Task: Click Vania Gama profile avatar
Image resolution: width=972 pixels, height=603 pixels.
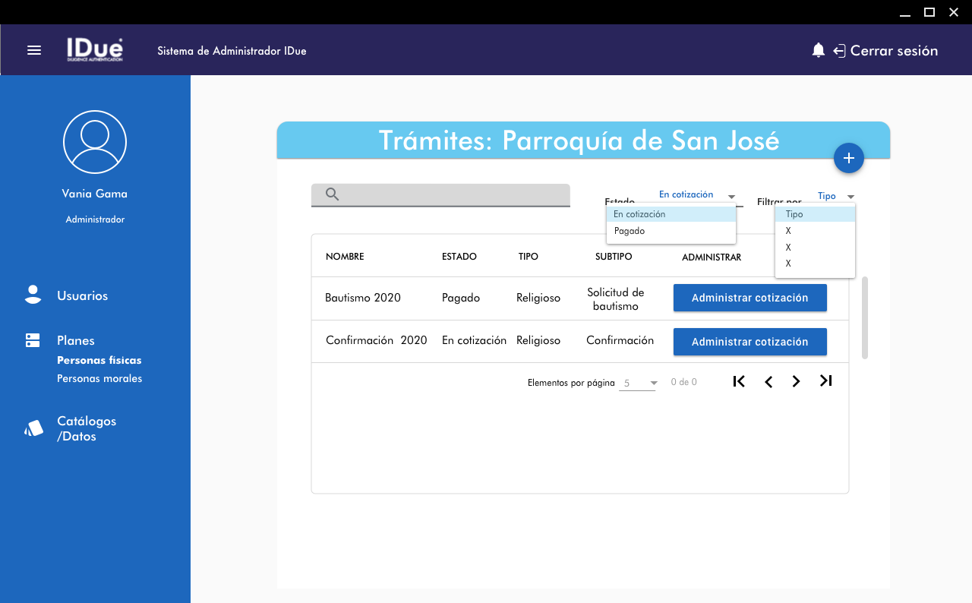Action: click(x=95, y=142)
